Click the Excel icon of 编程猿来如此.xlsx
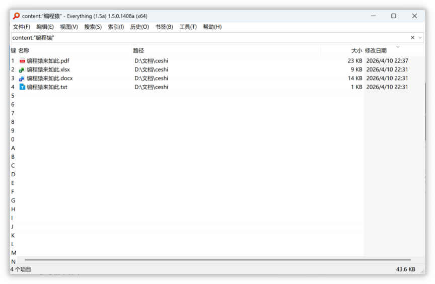 pyautogui.click(x=22, y=69)
